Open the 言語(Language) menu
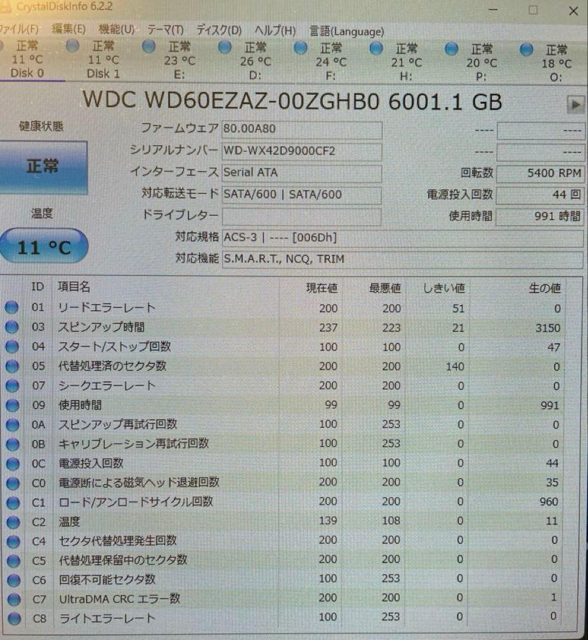 pos(347,31)
